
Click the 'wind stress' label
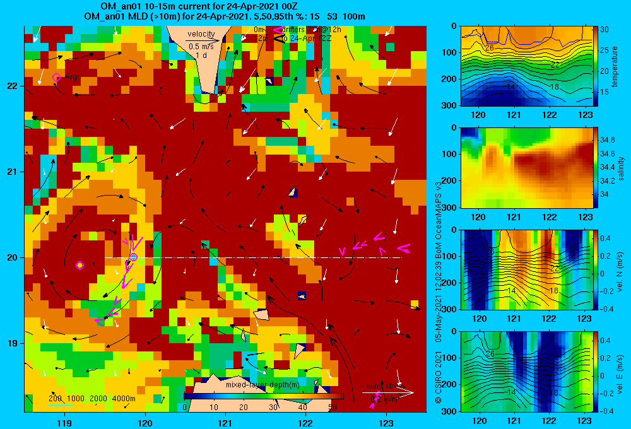[386, 386]
